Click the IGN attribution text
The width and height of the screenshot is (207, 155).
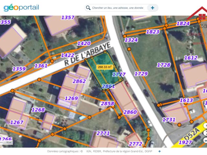(89, 151)
